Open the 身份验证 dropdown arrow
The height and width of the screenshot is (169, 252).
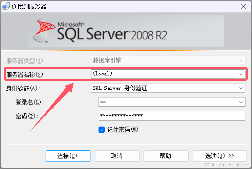241,88
